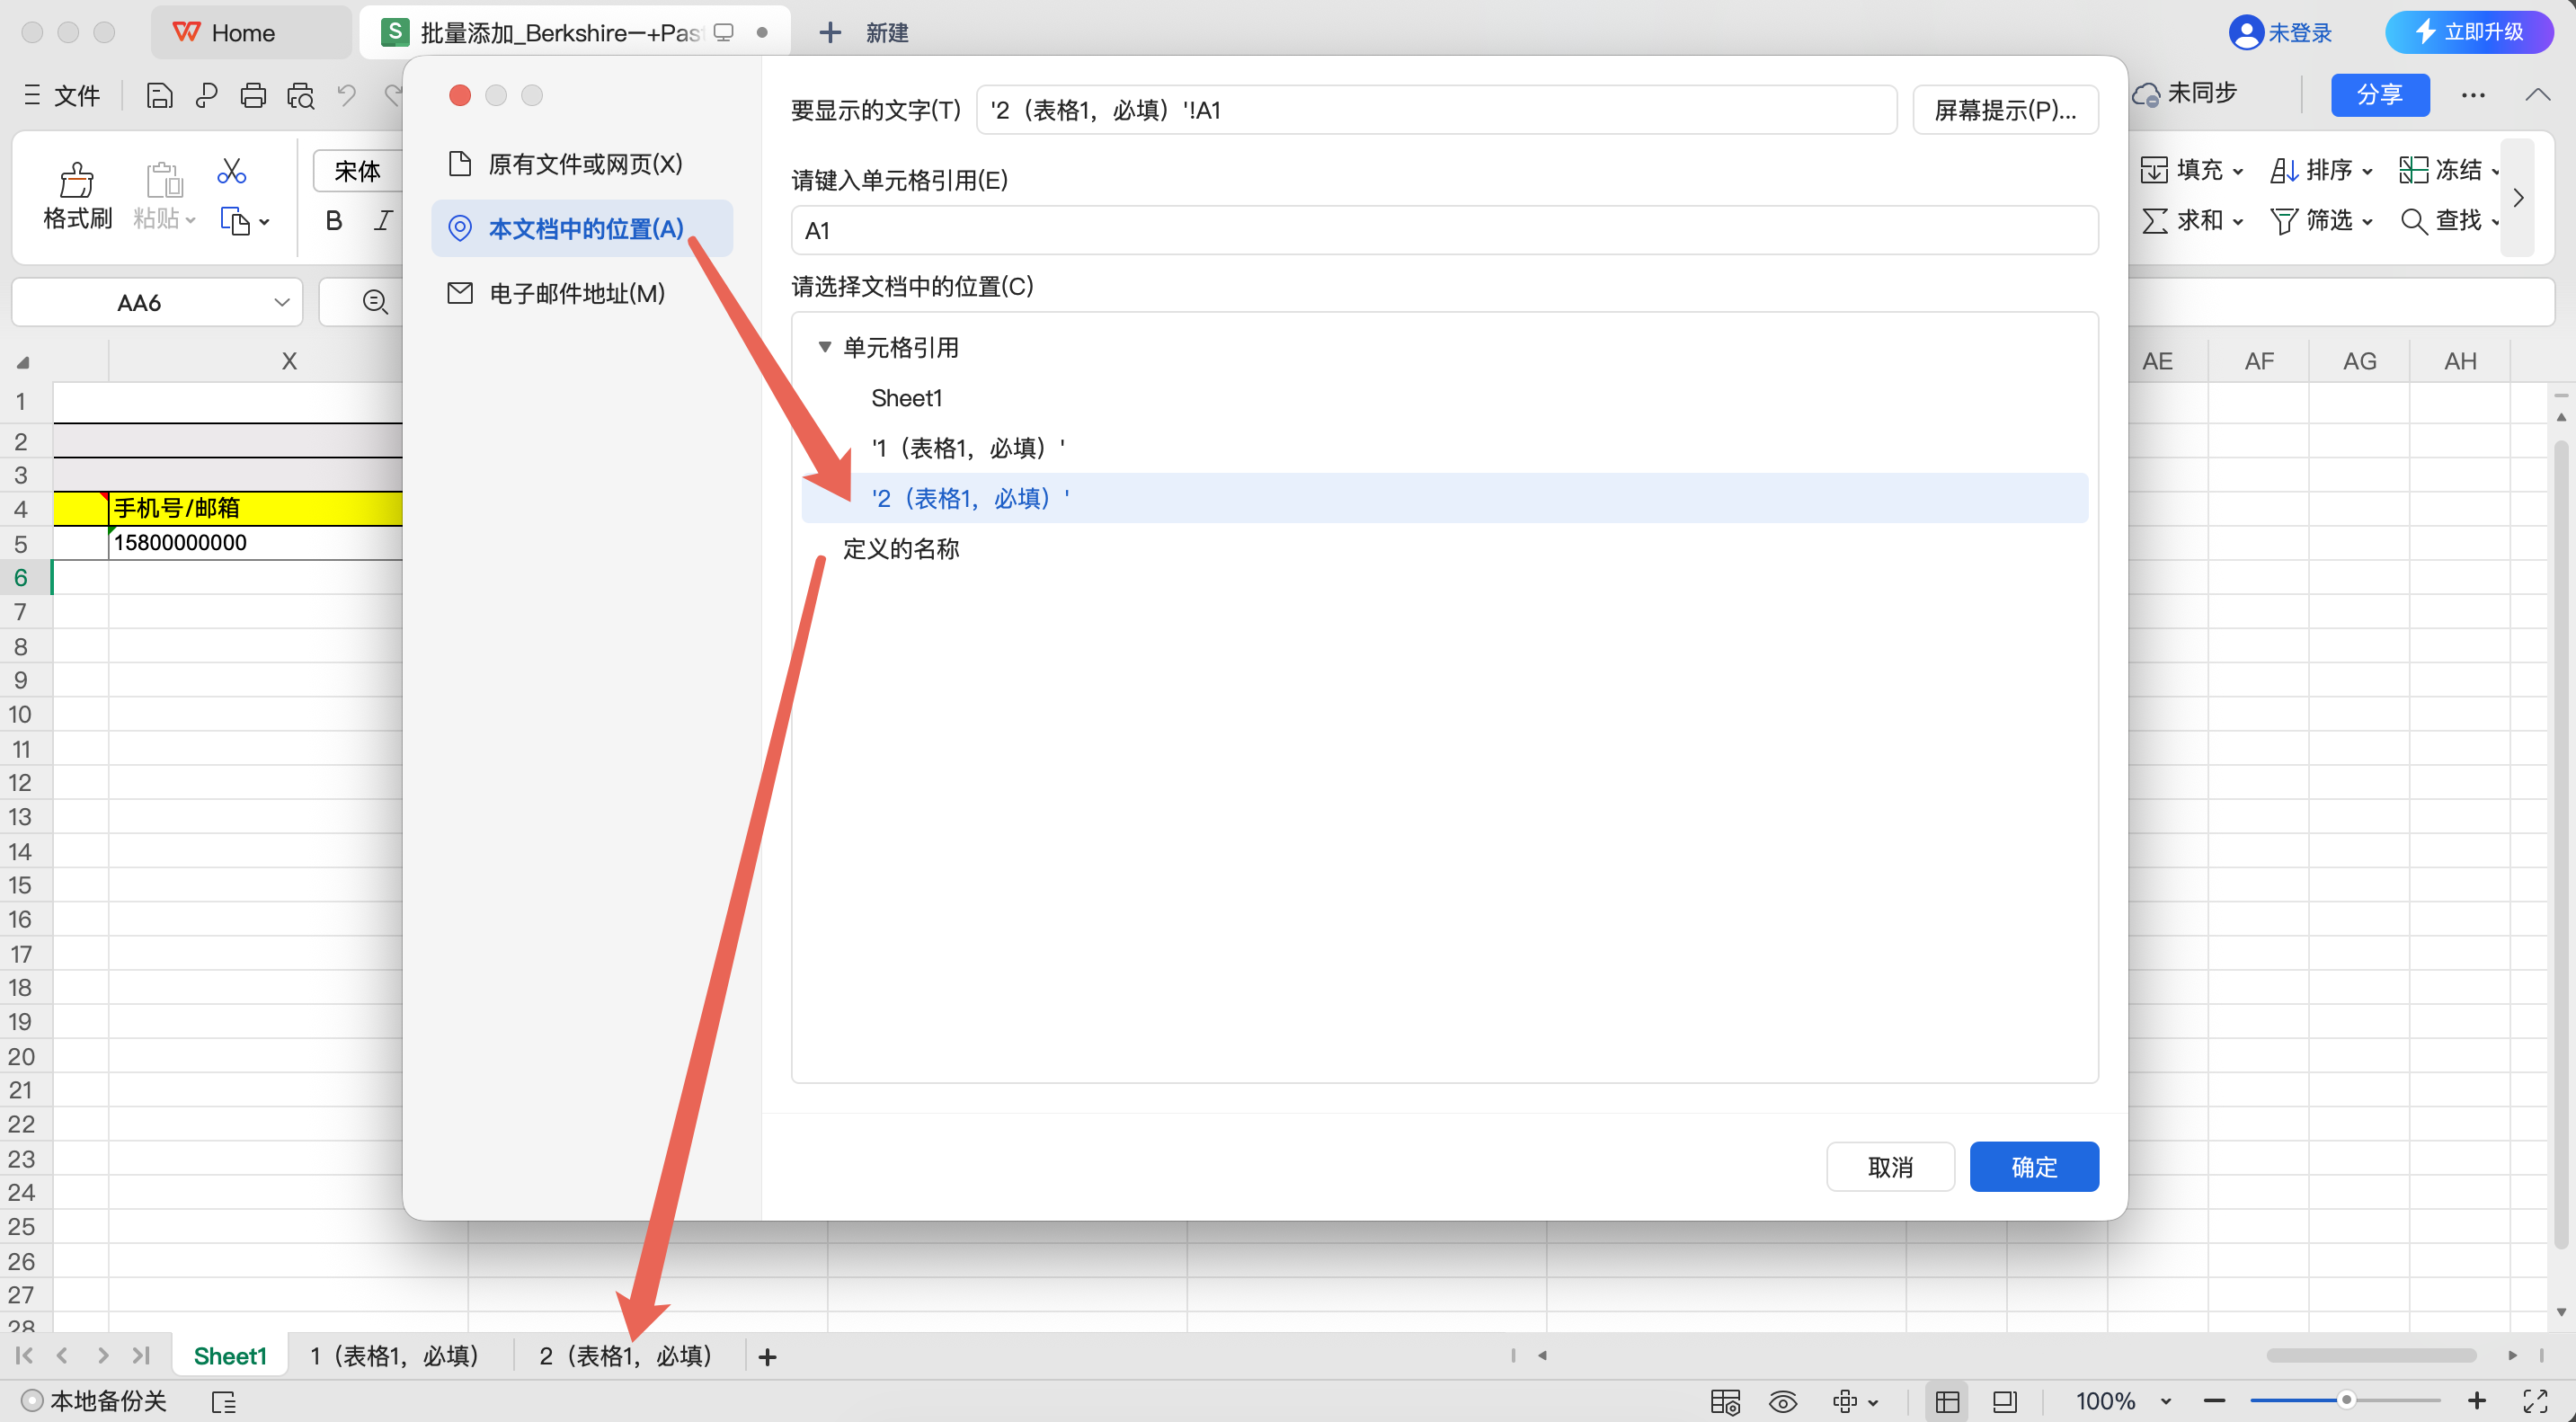Viewport: 2576px width, 1422px height.
Task: Toggle Bold formatting button
Action: click(x=334, y=221)
